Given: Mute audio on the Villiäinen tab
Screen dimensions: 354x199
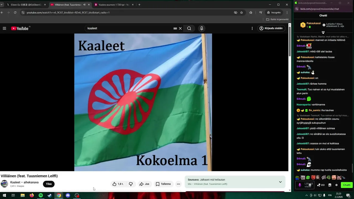Looking at the screenshot, I should [84, 5].
